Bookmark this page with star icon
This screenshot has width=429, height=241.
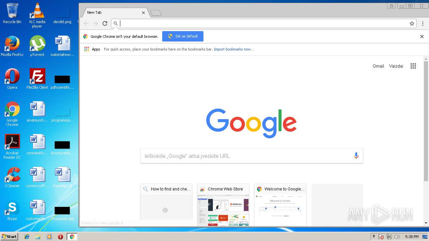(x=412, y=23)
